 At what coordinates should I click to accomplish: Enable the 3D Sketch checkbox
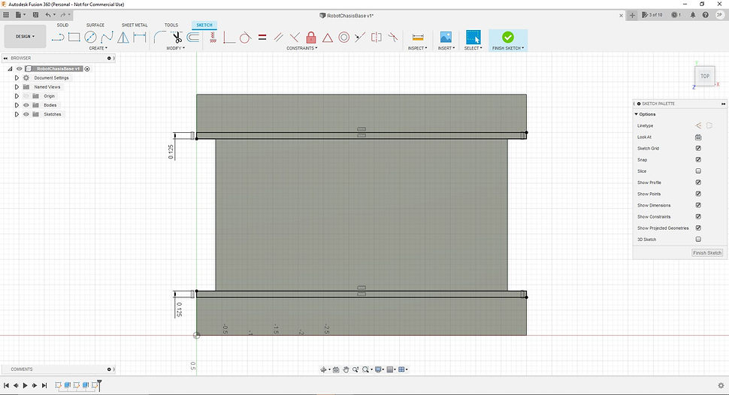(698, 240)
